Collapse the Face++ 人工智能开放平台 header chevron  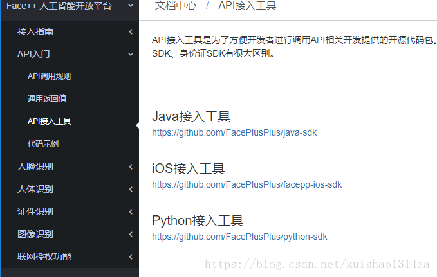pos(131,5)
